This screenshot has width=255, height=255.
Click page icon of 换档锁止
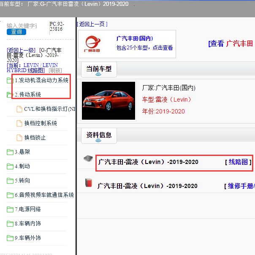point(19,137)
